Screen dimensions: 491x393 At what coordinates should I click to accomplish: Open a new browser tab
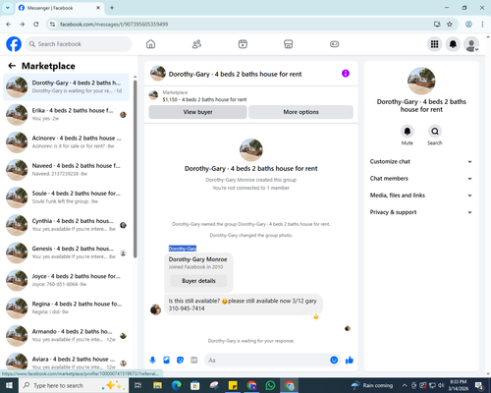pyautogui.click(x=112, y=8)
